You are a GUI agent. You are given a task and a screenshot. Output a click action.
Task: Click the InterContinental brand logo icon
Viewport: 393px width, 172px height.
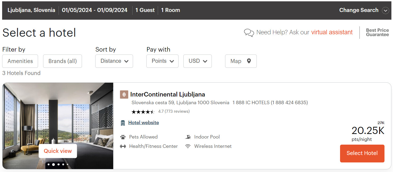coord(124,95)
